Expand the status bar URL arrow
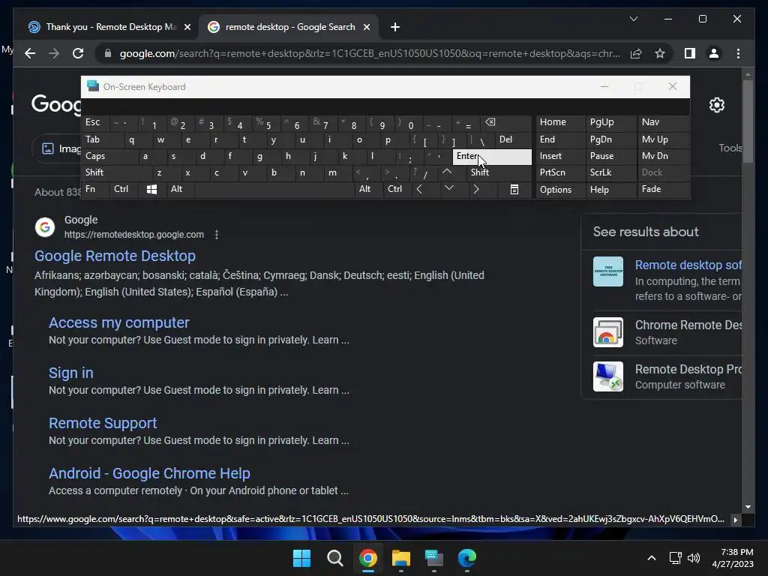768x576 pixels. pos(735,520)
